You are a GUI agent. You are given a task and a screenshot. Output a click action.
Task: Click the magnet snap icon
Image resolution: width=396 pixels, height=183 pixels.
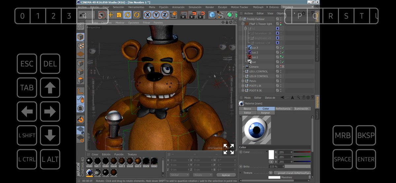point(81,120)
